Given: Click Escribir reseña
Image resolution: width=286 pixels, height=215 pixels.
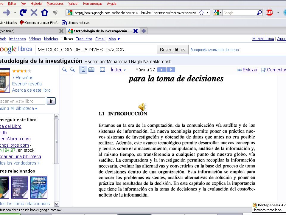Looking at the screenshot, I should [x=27, y=84].
